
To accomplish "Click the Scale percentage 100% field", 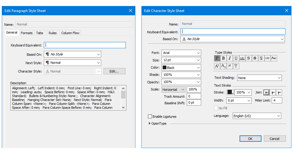I will pos(194,90).
